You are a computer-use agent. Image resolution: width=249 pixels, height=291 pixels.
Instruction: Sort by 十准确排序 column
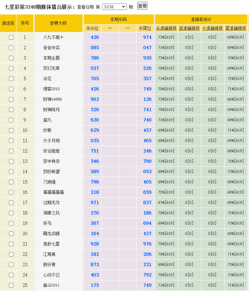point(213,28)
